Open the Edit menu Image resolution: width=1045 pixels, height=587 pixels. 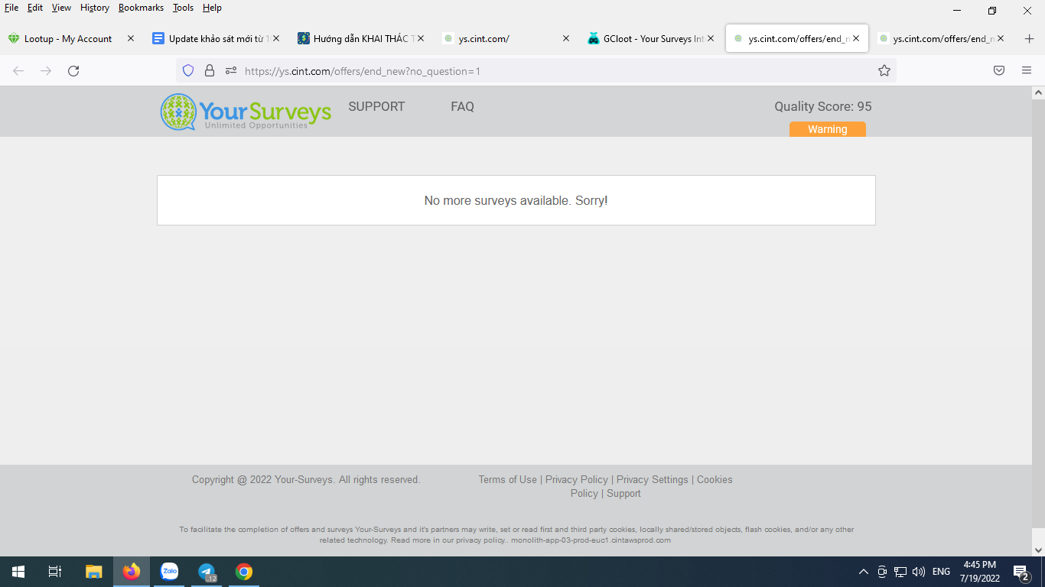pyautogui.click(x=35, y=8)
